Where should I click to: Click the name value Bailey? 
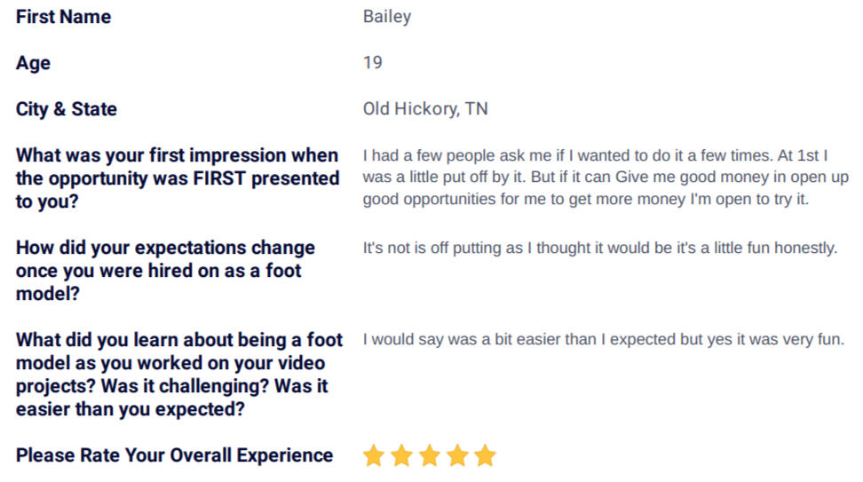coord(387,17)
